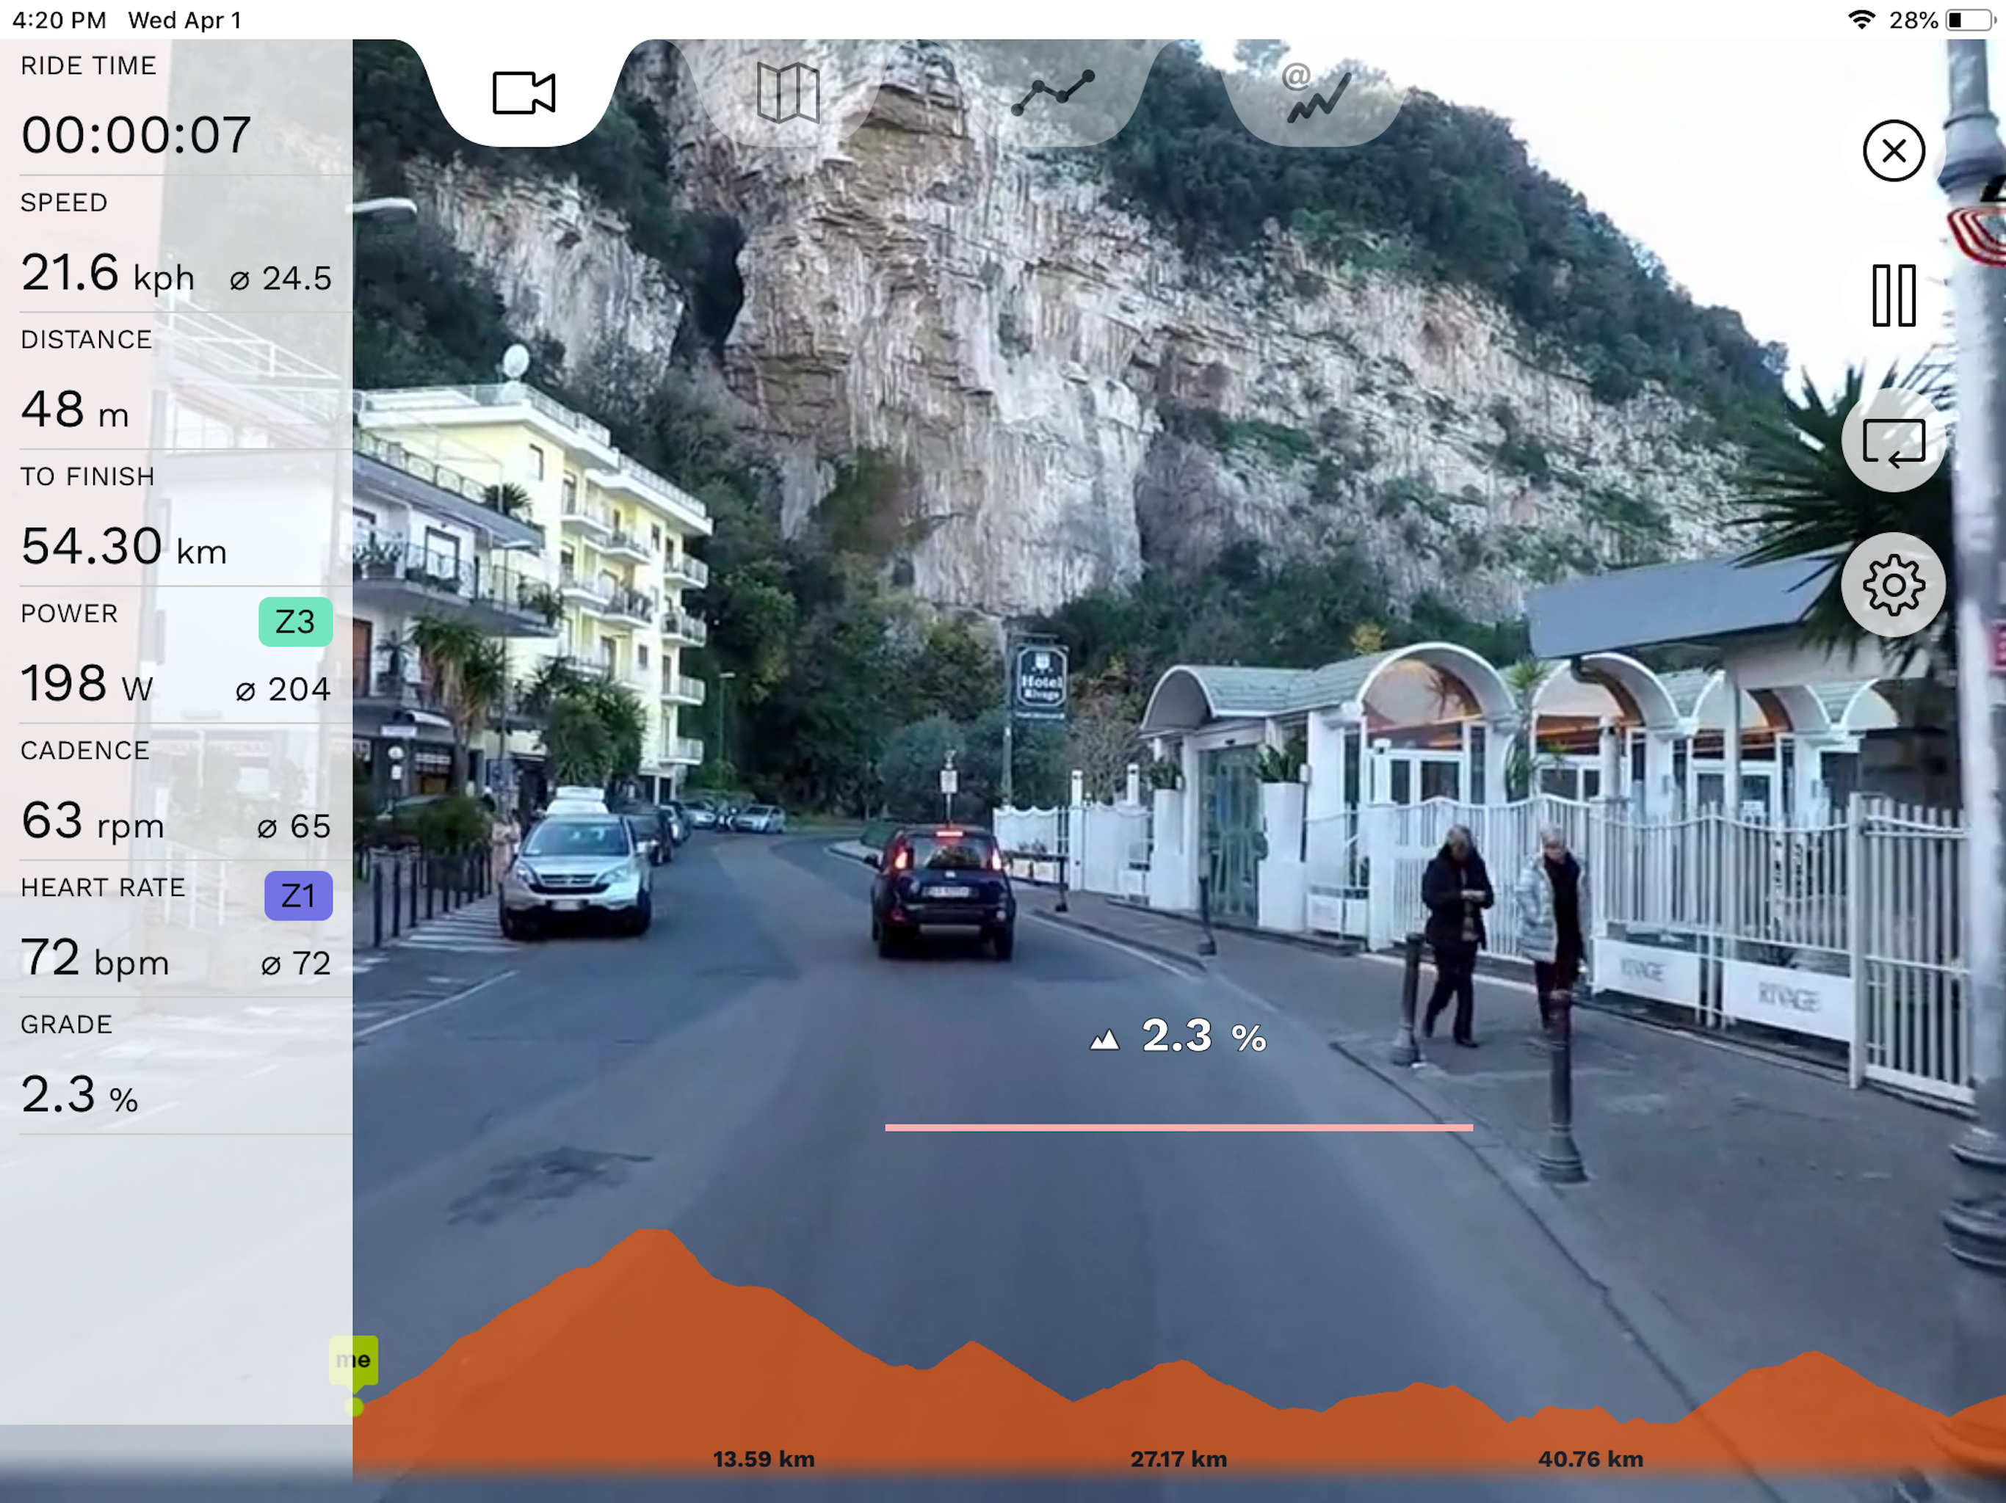The width and height of the screenshot is (2006, 1503).
Task: Tap the Cadence 63 rpm field
Action: click(x=93, y=820)
